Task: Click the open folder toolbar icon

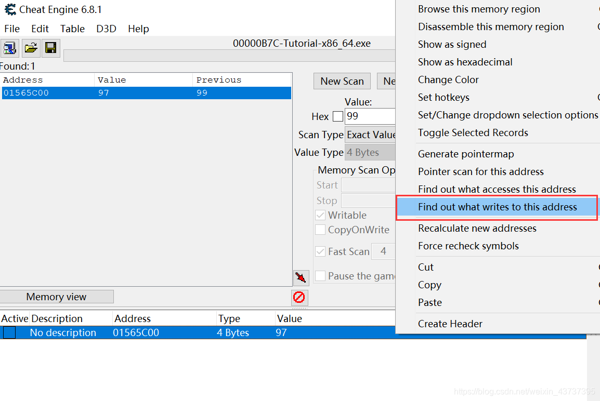Action: (x=31, y=48)
